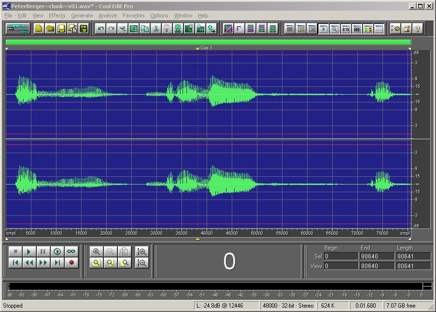436x312 pixels.
Task: Expand the Generate menu dropdown
Action: [x=82, y=15]
